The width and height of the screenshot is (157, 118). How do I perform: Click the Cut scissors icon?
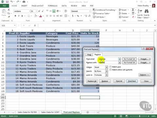click(x=9, y=10)
